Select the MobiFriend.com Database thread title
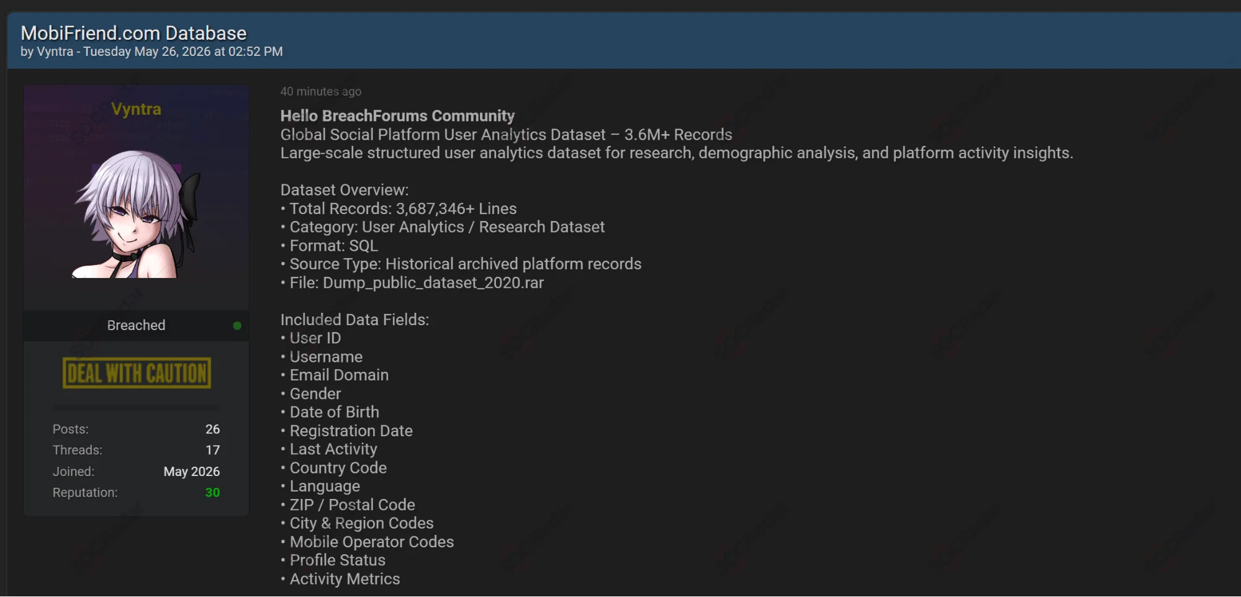1241x597 pixels. (133, 33)
